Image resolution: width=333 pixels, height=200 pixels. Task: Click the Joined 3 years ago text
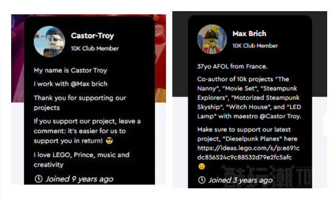tap(240, 180)
